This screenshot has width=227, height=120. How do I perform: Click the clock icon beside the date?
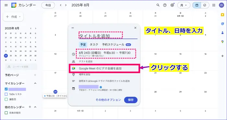coord(74,54)
